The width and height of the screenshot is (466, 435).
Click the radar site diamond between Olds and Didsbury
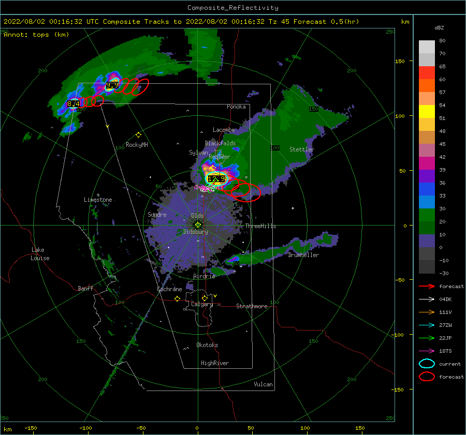point(198,225)
